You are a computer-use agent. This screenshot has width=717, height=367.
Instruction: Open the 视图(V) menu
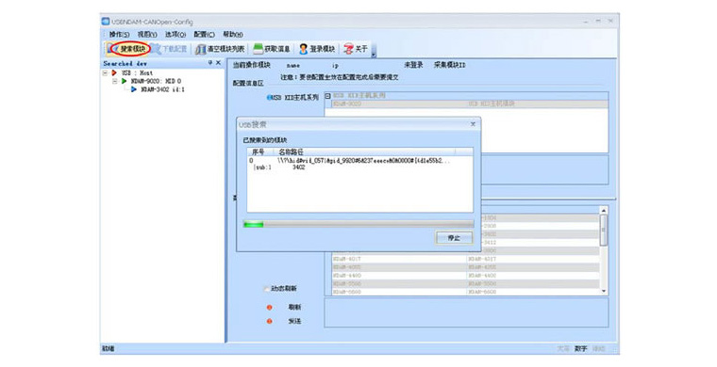click(x=147, y=34)
